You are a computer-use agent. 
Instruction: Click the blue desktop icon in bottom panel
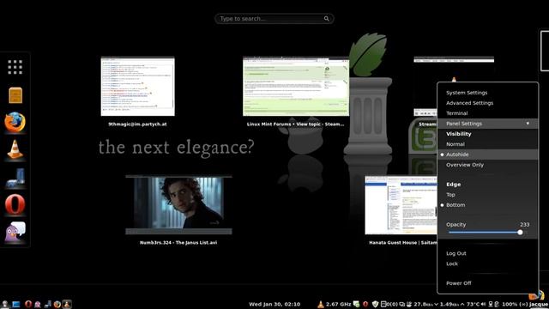[15, 305]
